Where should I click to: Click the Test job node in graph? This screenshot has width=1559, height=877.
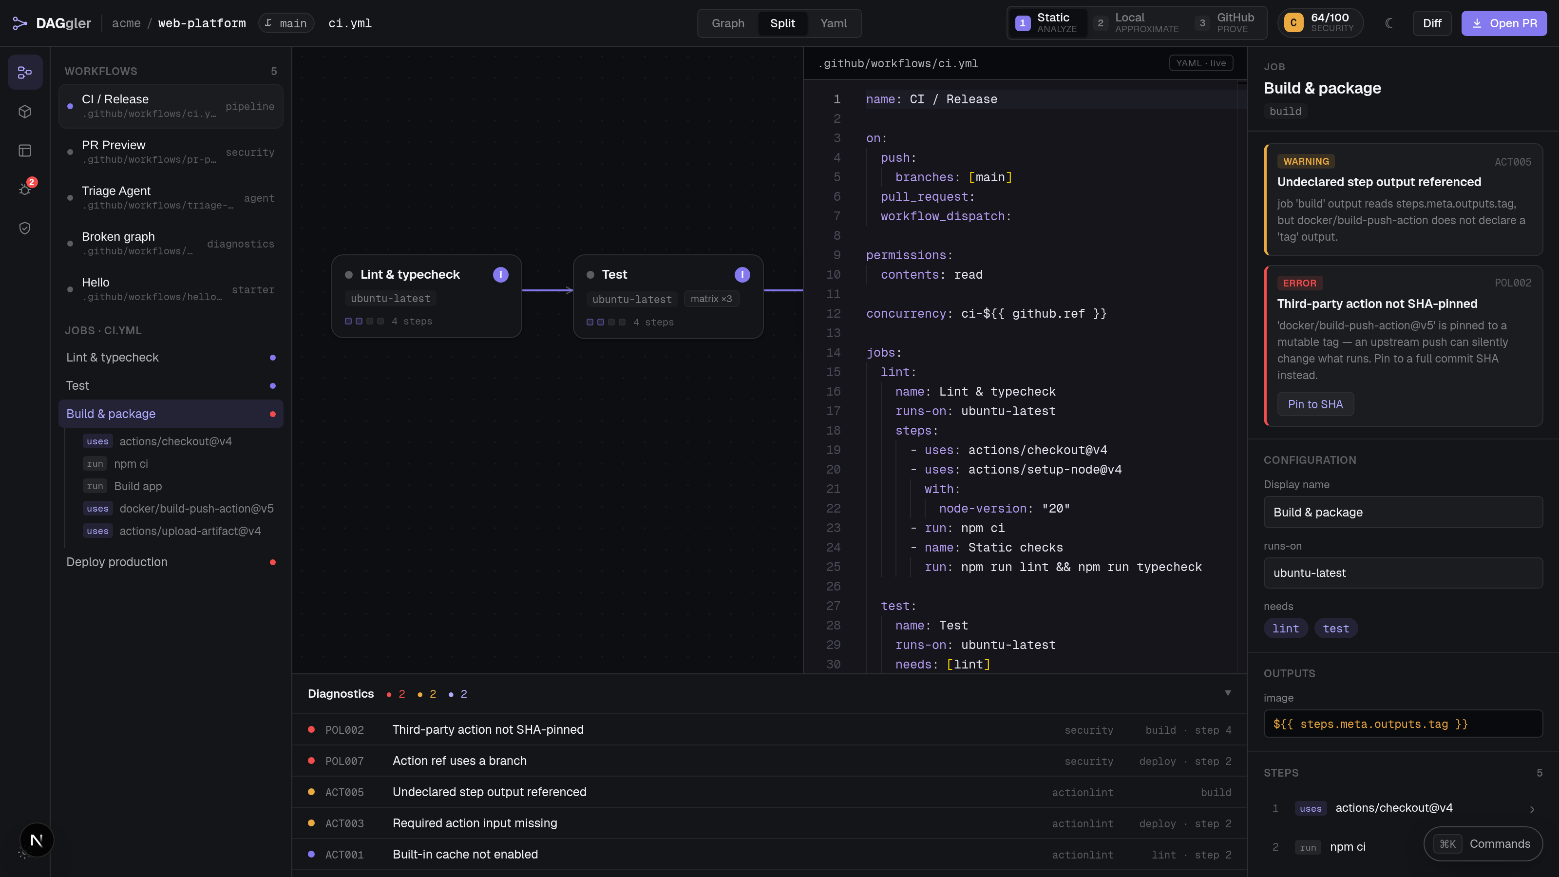tap(667, 297)
